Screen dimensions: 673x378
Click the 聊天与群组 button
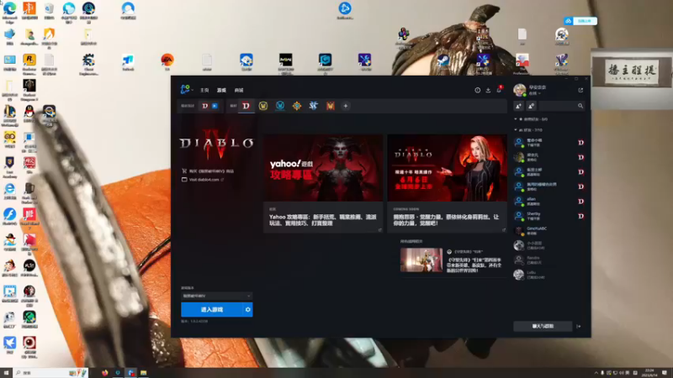click(x=543, y=326)
